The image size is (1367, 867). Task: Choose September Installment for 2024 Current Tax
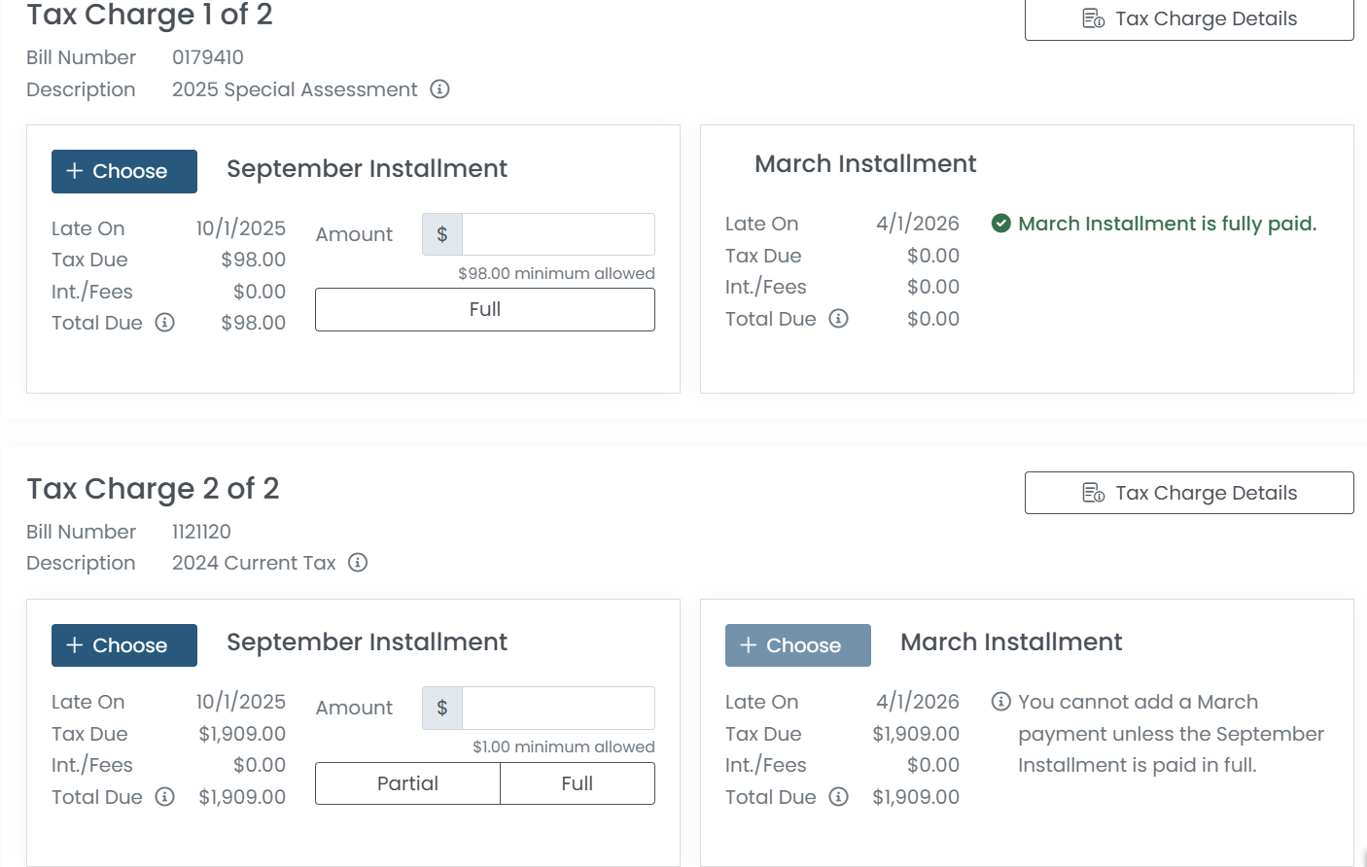point(124,645)
